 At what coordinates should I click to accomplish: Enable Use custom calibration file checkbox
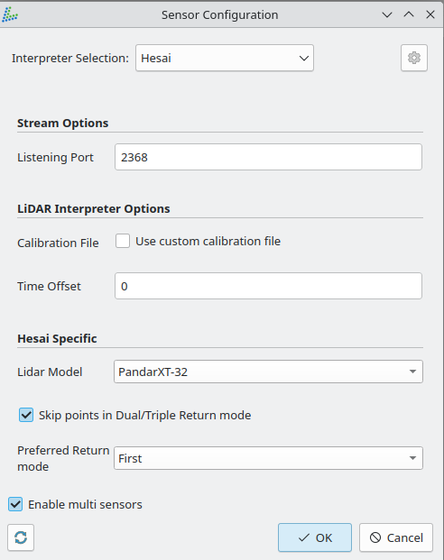tap(123, 241)
